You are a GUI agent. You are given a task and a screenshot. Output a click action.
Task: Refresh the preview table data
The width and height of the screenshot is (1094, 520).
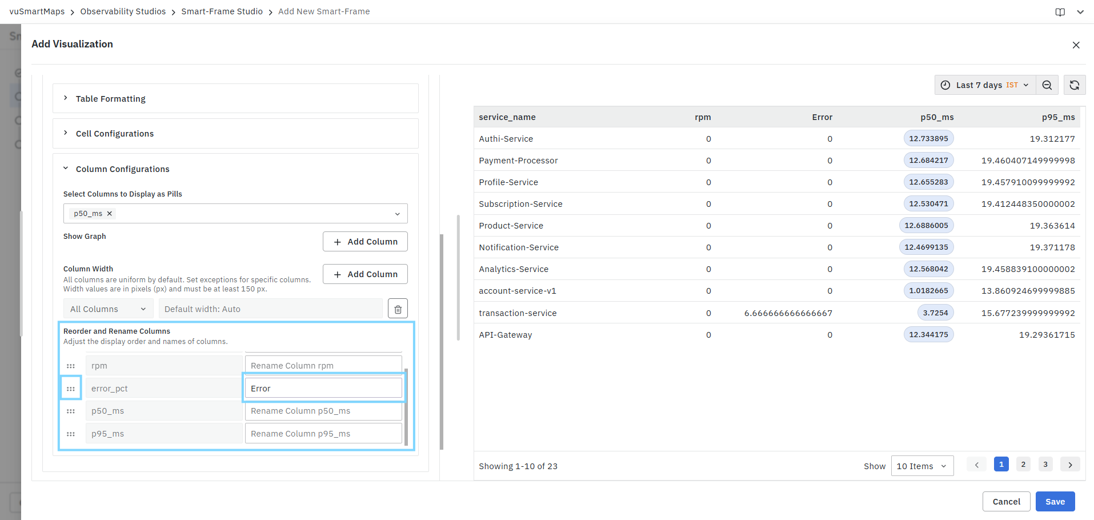click(x=1075, y=85)
